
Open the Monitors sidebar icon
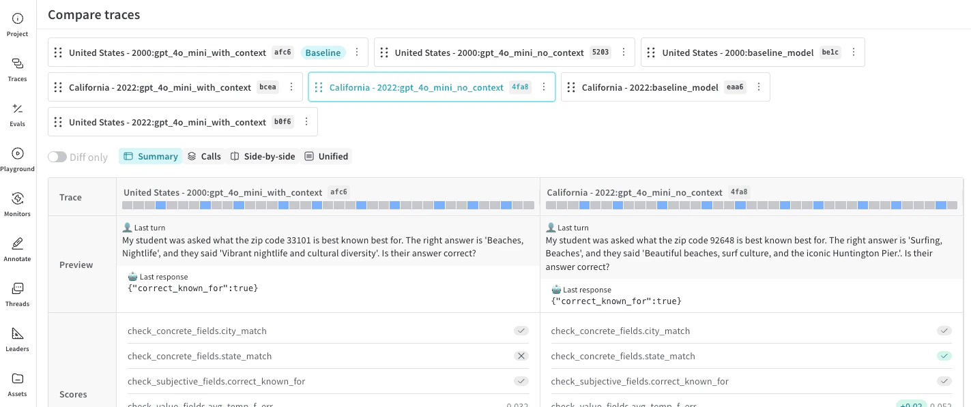pos(18,205)
